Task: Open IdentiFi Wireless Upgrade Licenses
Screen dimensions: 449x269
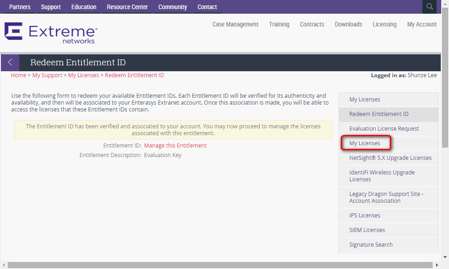Action: pos(389,176)
